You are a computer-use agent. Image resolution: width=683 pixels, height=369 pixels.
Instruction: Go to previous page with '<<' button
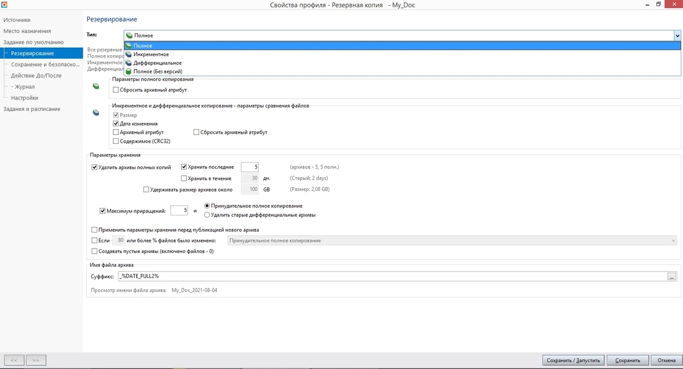pyautogui.click(x=14, y=360)
